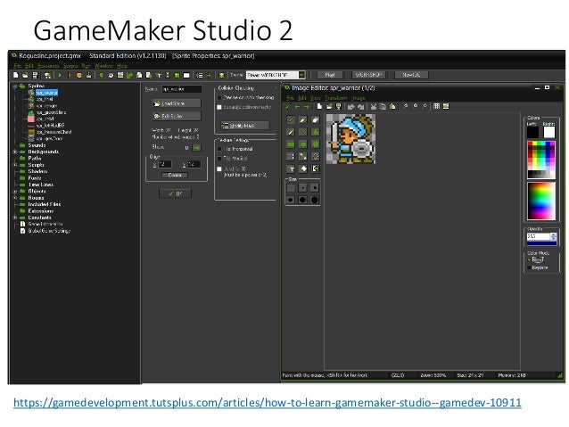
Task: Click the save project icon in main toolbar
Action: point(35,75)
